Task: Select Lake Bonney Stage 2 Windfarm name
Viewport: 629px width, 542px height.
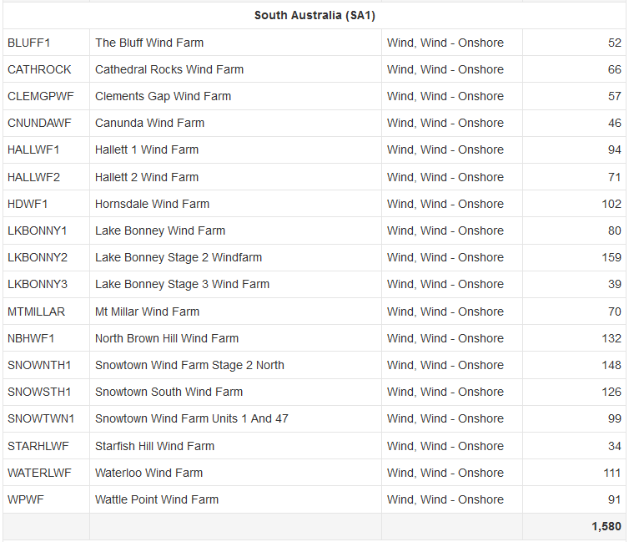Action: (x=179, y=257)
